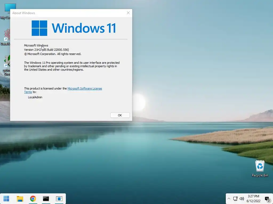Click "The Windows 11 Pro operating system" paragraph
273x204 pixels.
[72, 66]
